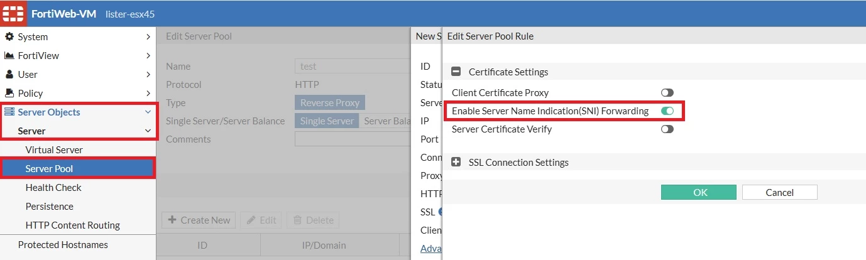
Task: Click the Server Objects stack icon
Action: pos(9,112)
